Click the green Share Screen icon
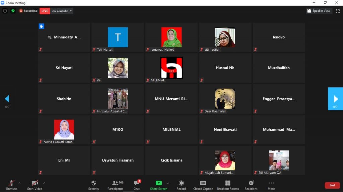This screenshot has height=192, width=343. coord(159,183)
